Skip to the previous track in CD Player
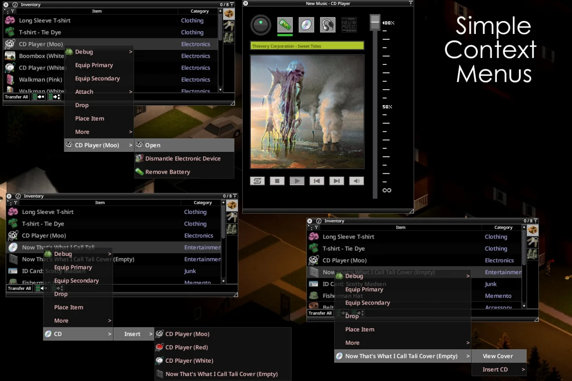This screenshot has height=381, width=572. (317, 181)
